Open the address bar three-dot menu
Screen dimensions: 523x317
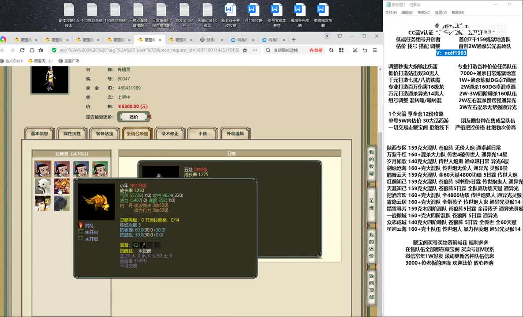(x=255, y=50)
